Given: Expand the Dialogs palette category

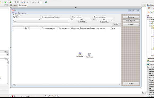Looking at the screenshot, I should pos(148,80).
